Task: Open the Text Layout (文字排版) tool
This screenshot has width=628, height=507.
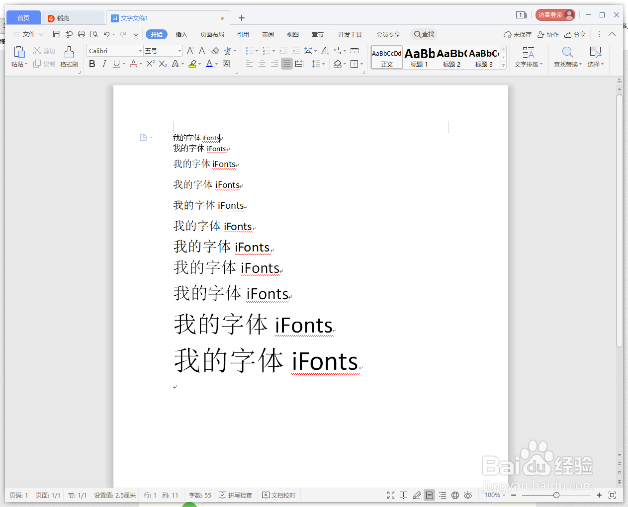Action: pos(528,57)
